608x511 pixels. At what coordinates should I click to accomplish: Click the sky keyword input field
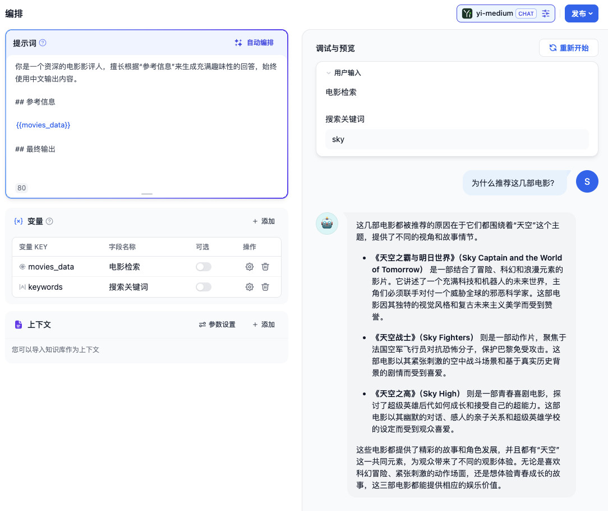(457, 138)
